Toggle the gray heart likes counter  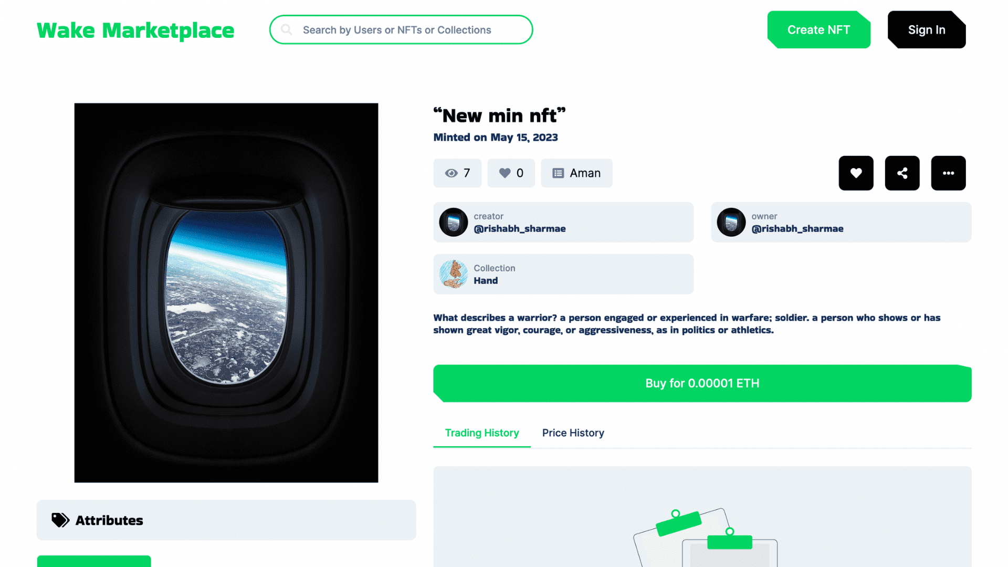click(511, 173)
